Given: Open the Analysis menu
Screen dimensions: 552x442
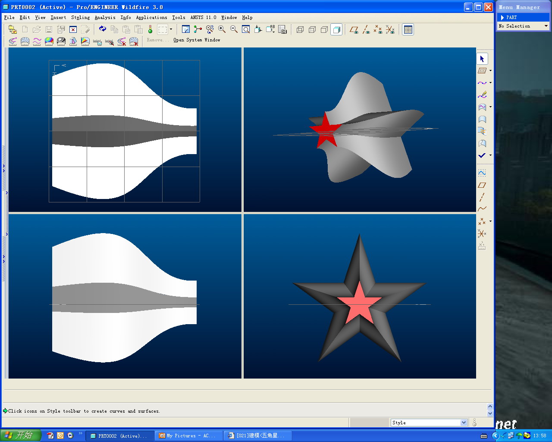Looking at the screenshot, I should 105,17.
